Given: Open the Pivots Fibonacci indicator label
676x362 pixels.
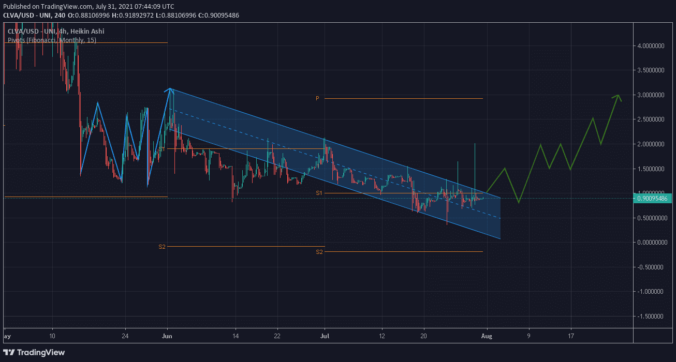Looking at the screenshot, I should pyautogui.click(x=52, y=40).
